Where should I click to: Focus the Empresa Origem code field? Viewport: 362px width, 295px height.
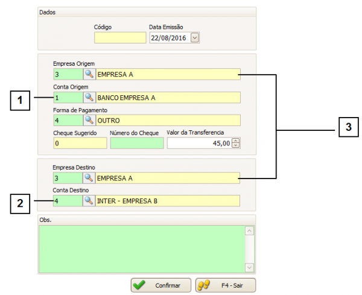pyautogui.click(x=68, y=75)
